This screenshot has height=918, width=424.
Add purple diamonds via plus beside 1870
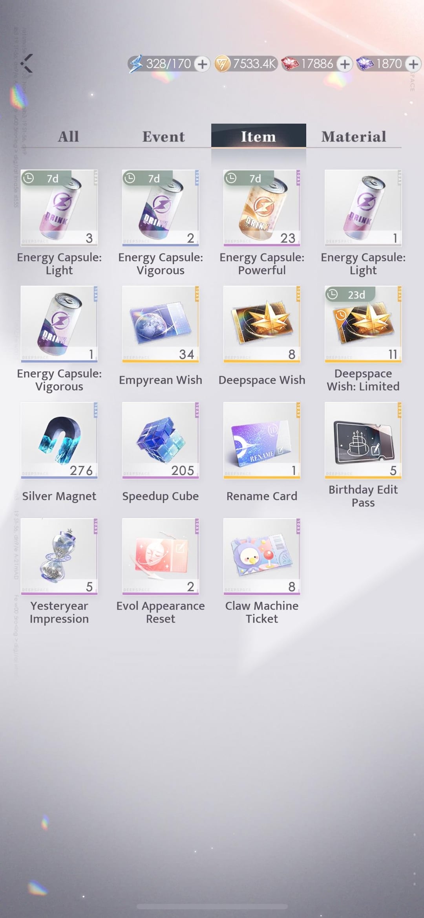click(413, 64)
